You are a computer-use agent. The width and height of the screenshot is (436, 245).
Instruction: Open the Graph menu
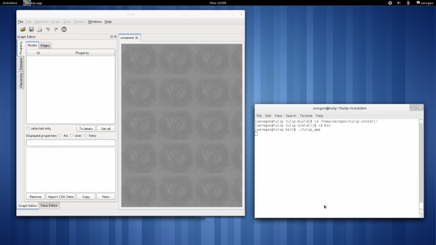56,22
